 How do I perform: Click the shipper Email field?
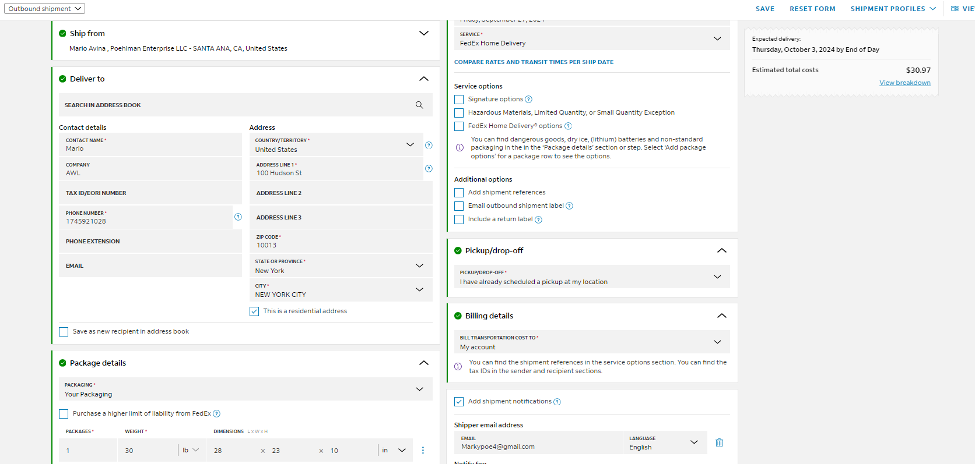pyautogui.click(x=538, y=442)
